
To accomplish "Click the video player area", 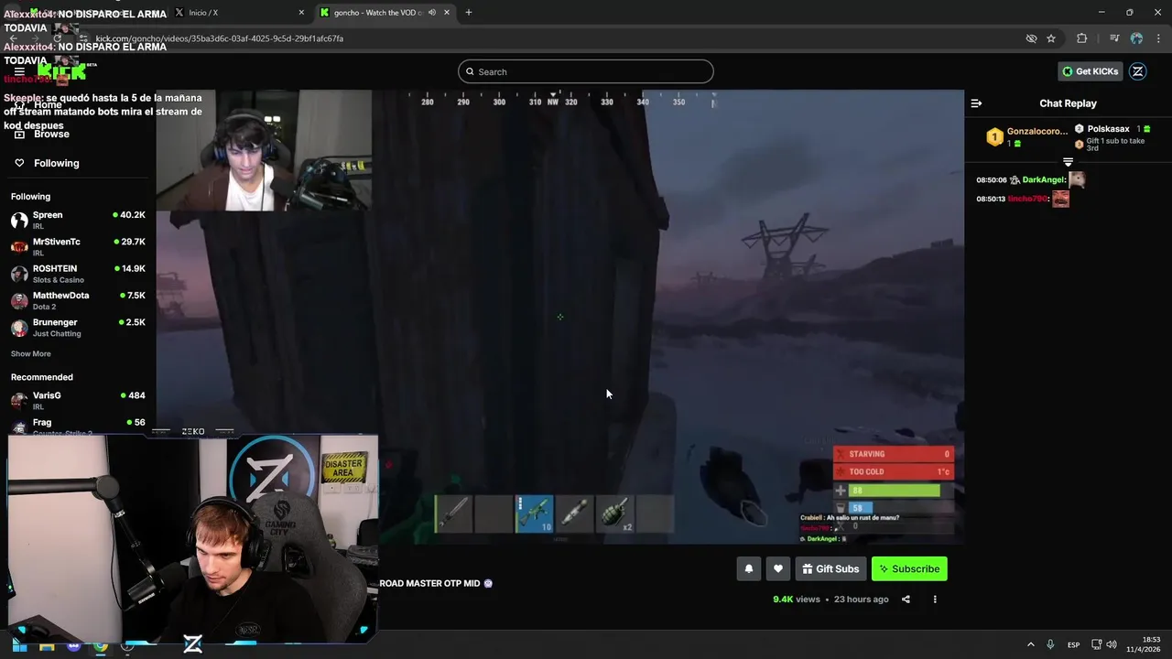I will pyautogui.click(x=559, y=317).
